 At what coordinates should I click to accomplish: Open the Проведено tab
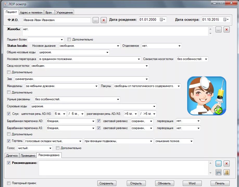click(x=28, y=156)
